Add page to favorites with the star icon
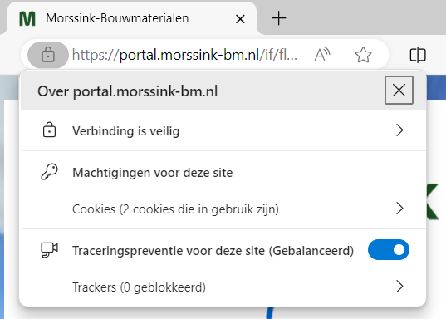This screenshot has height=319, width=446. (x=363, y=55)
